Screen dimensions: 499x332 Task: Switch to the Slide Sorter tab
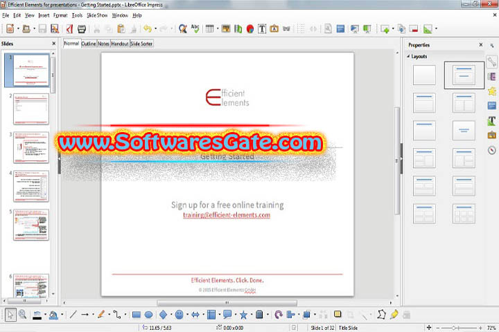[x=141, y=44]
